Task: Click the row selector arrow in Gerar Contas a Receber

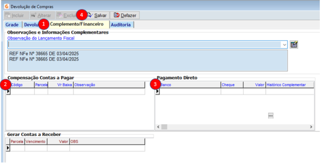Action: pos(8,148)
